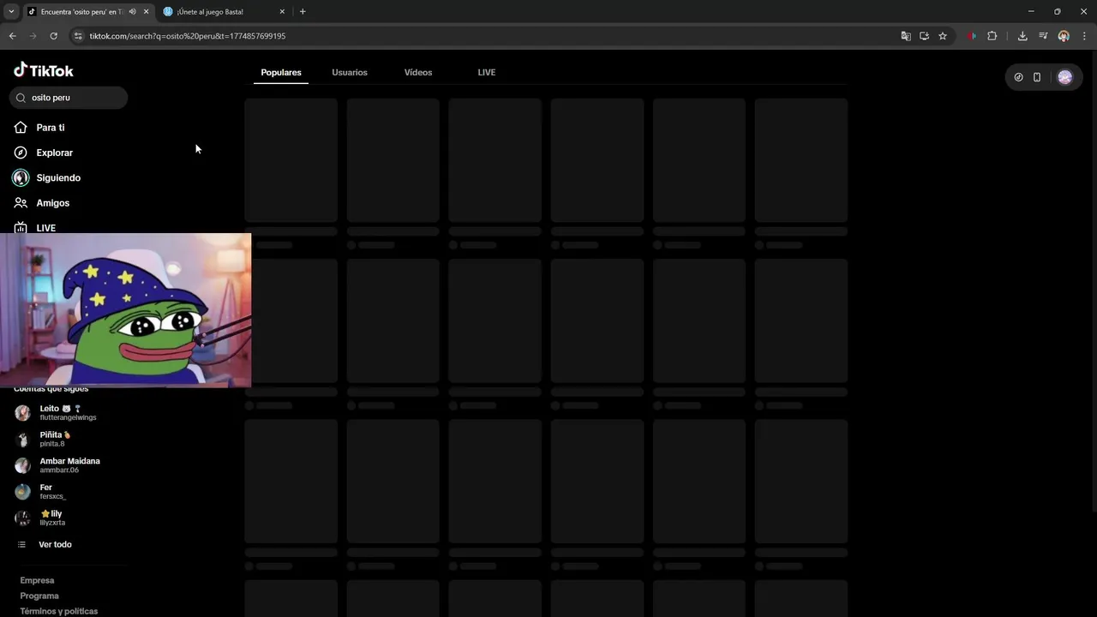Open a new browser tab
1097x617 pixels.
303,12
